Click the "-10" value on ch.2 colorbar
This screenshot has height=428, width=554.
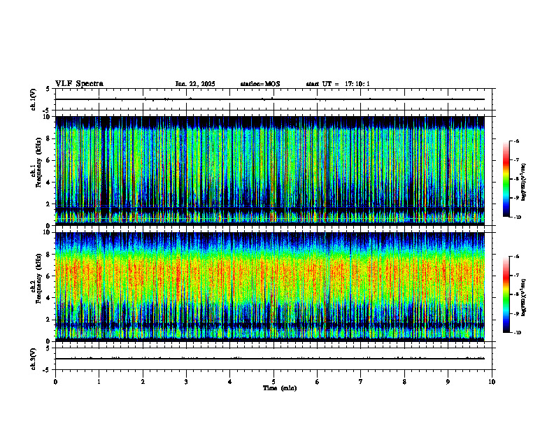tap(517, 333)
